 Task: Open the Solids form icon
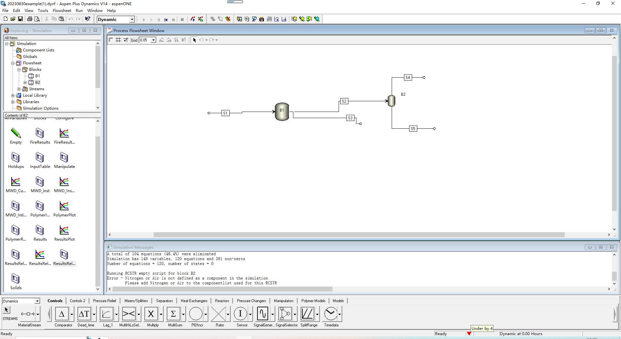(x=16, y=282)
